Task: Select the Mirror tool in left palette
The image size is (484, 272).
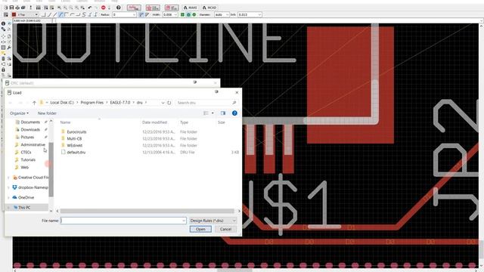Action: pyautogui.click(x=3, y=42)
